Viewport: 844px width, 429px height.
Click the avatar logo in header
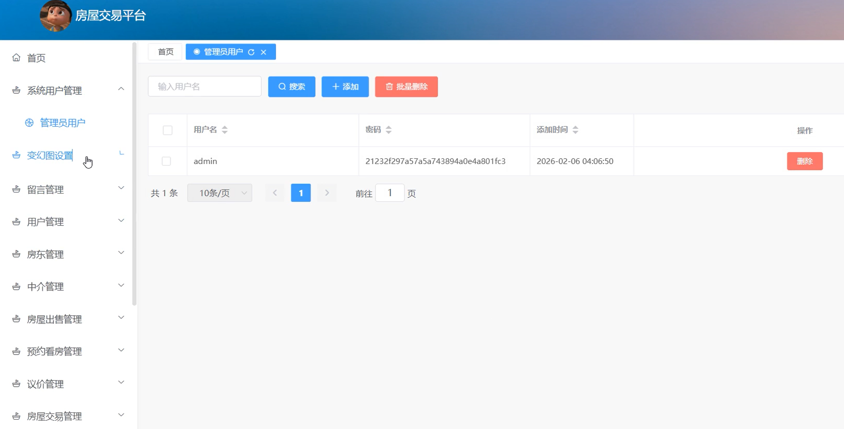pos(55,16)
